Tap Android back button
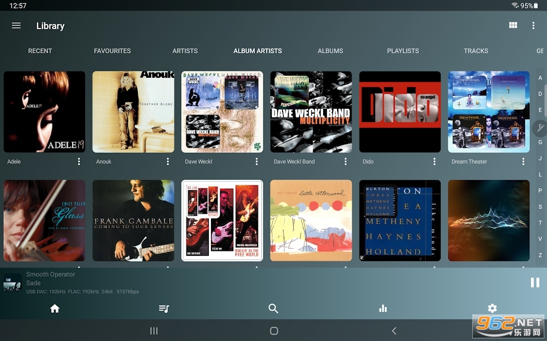 (x=394, y=330)
